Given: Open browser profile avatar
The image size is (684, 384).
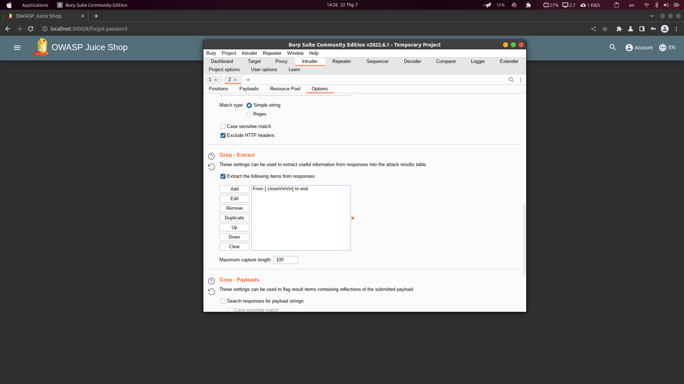Looking at the screenshot, I should (x=665, y=29).
